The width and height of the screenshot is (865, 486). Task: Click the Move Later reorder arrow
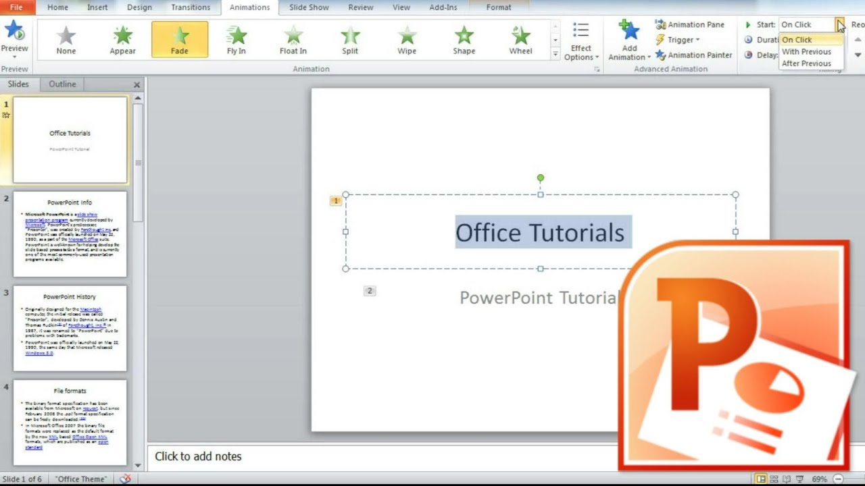[858, 55]
